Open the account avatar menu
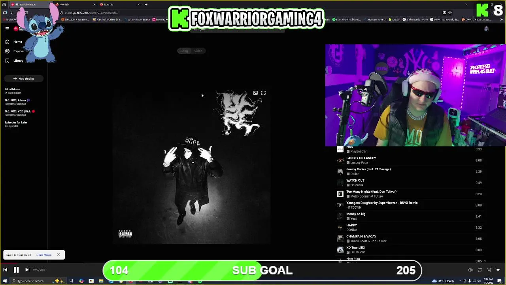This screenshot has width=506, height=285. (486, 29)
